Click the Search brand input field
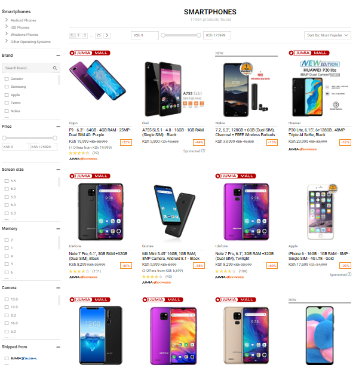This screenshot has height=365, width=362. click(27, 68)
